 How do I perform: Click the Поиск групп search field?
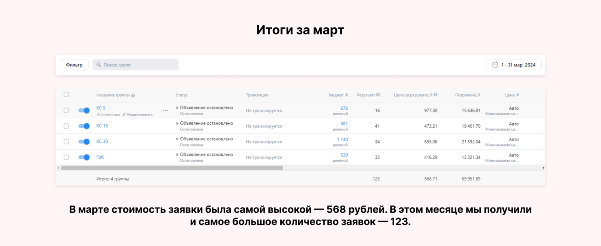[x=135, y=65]
